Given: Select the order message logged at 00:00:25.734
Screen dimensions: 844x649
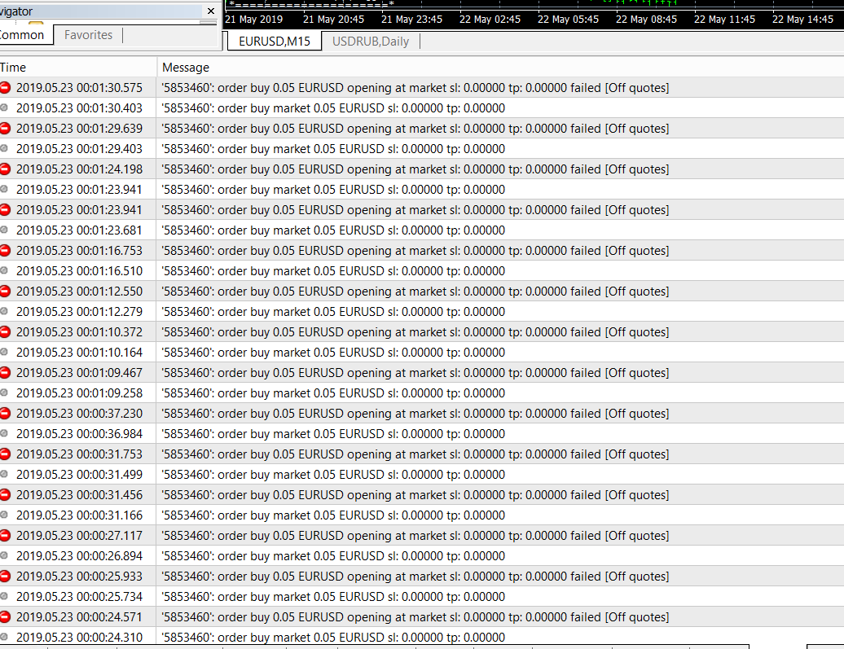Looking at the screenshot, I should coord(334,597).
